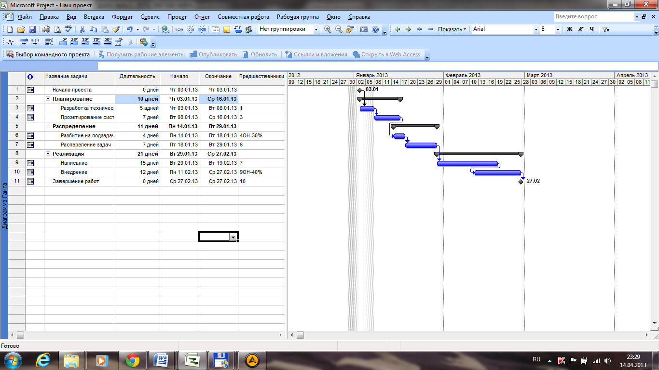Open the Нет группировки grouping dropdown
Viewport: 659px width, 370px height.
316,29
